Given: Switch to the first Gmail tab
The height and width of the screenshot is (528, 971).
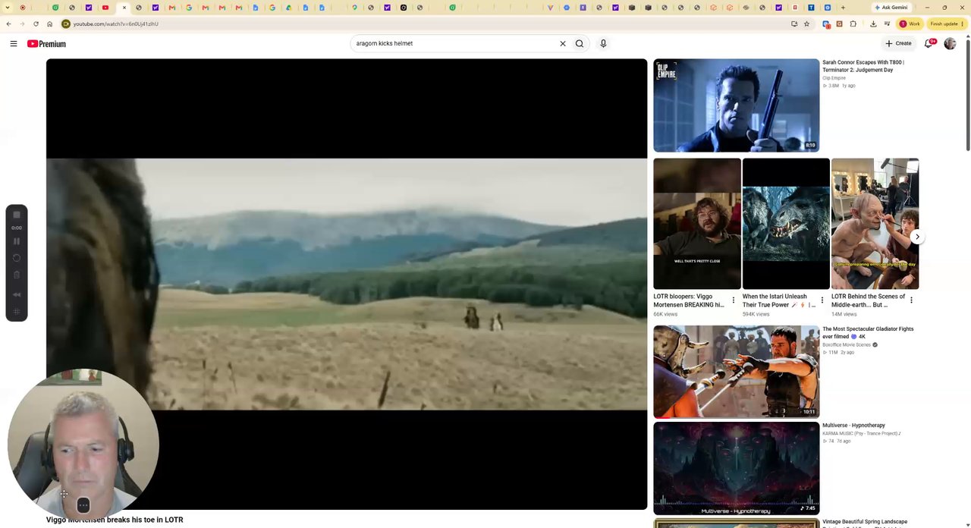Looking at the screenshot, I should pyautogui.click(x=172, y=8).
